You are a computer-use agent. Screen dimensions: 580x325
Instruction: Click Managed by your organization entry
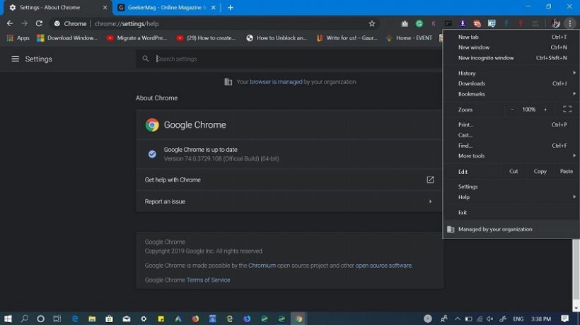[511, 230]
